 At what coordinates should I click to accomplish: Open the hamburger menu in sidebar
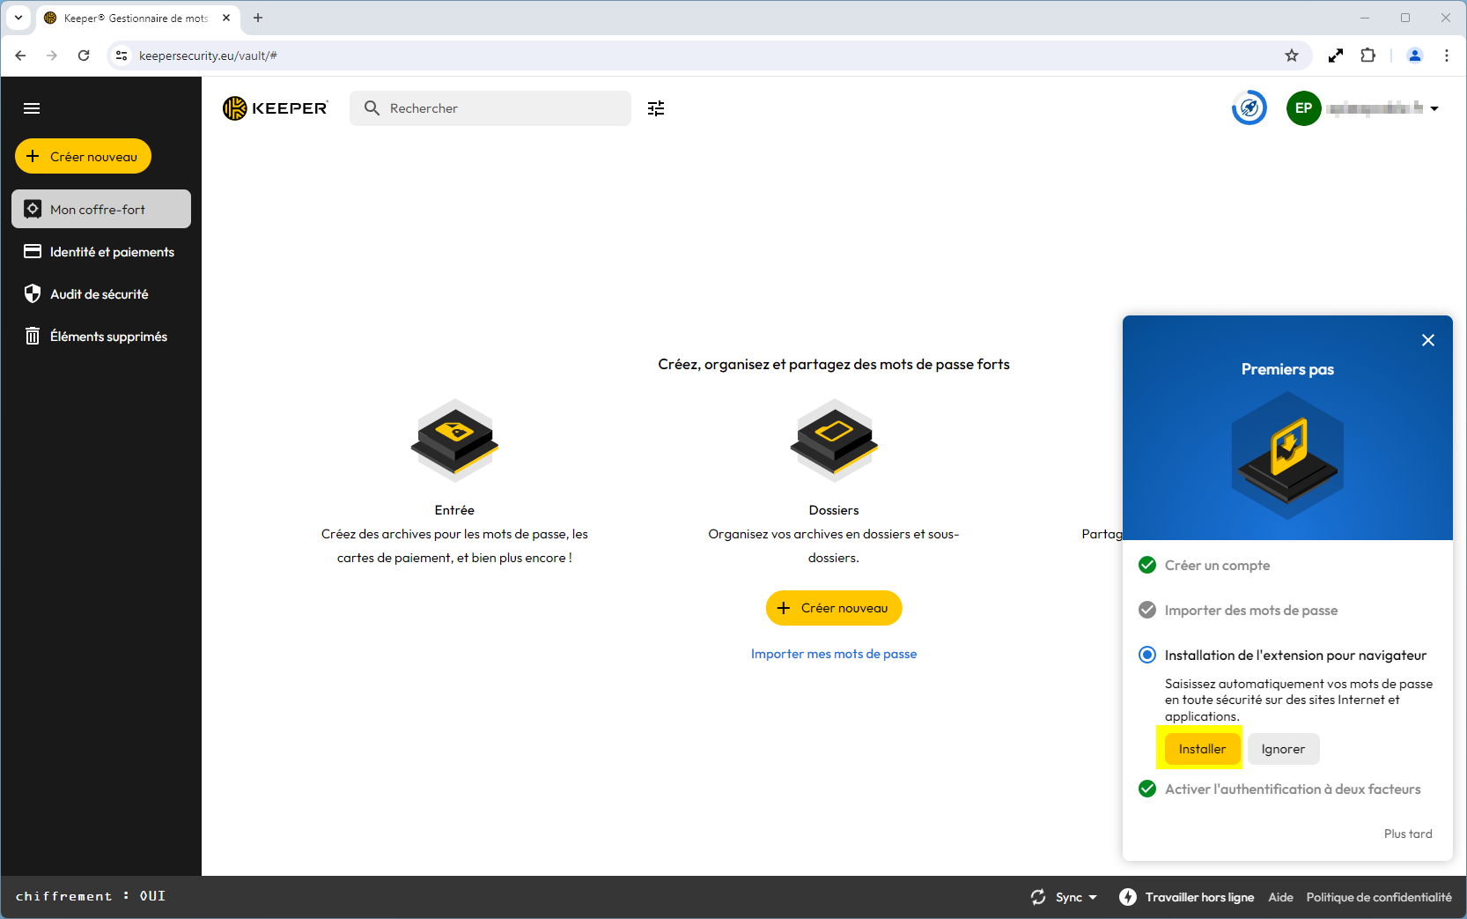[32, 108]
